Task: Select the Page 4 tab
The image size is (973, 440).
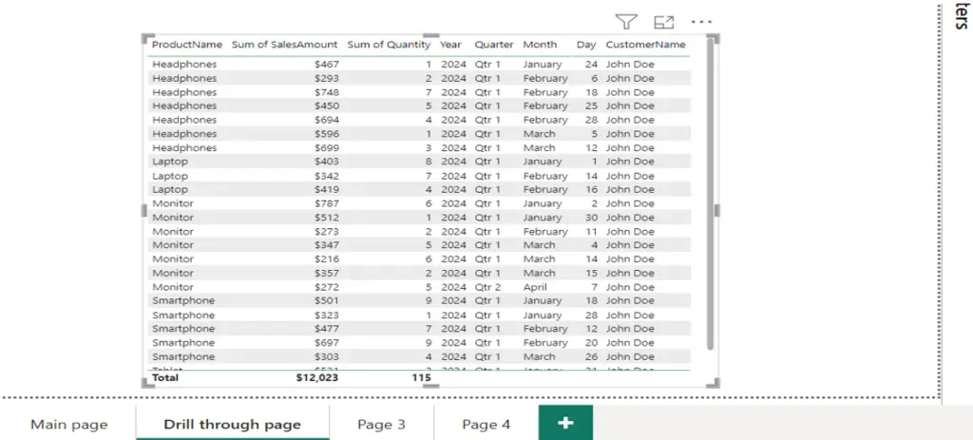Action: [486, 425]
